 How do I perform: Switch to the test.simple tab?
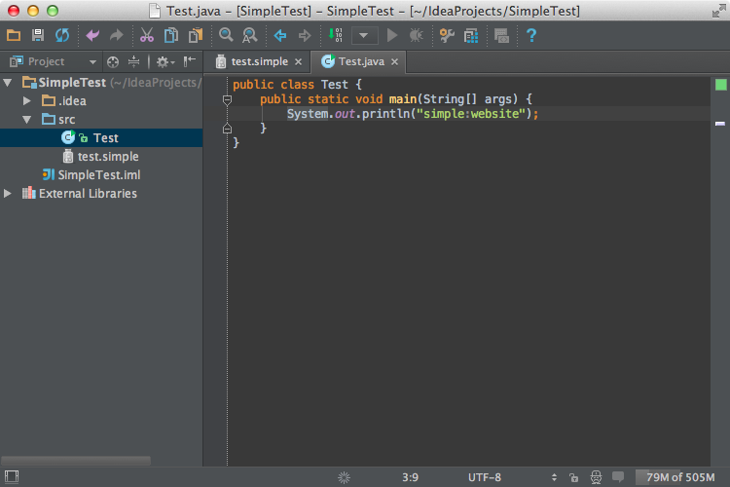coord(258,61)
